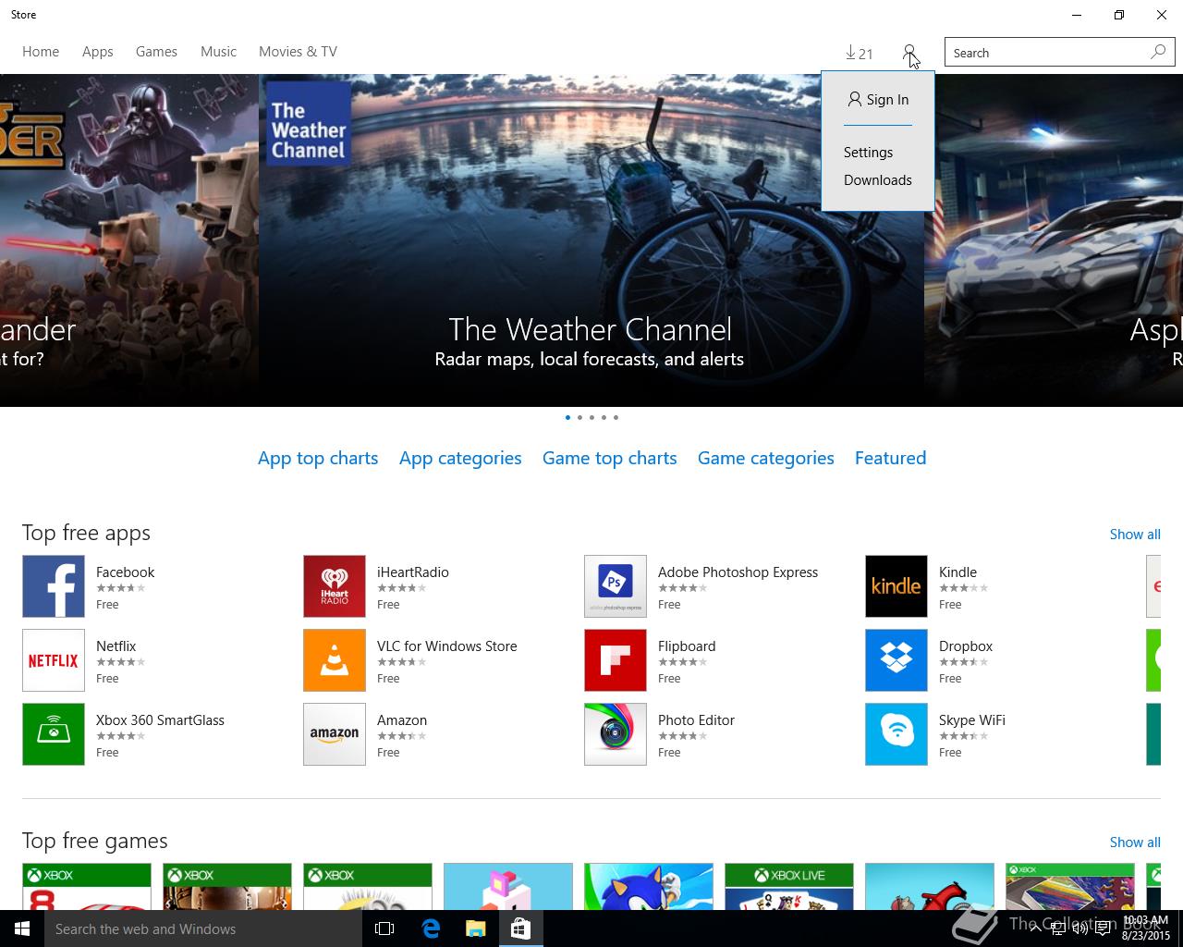Select the Star Wars banner on the left

coord(129,240)
